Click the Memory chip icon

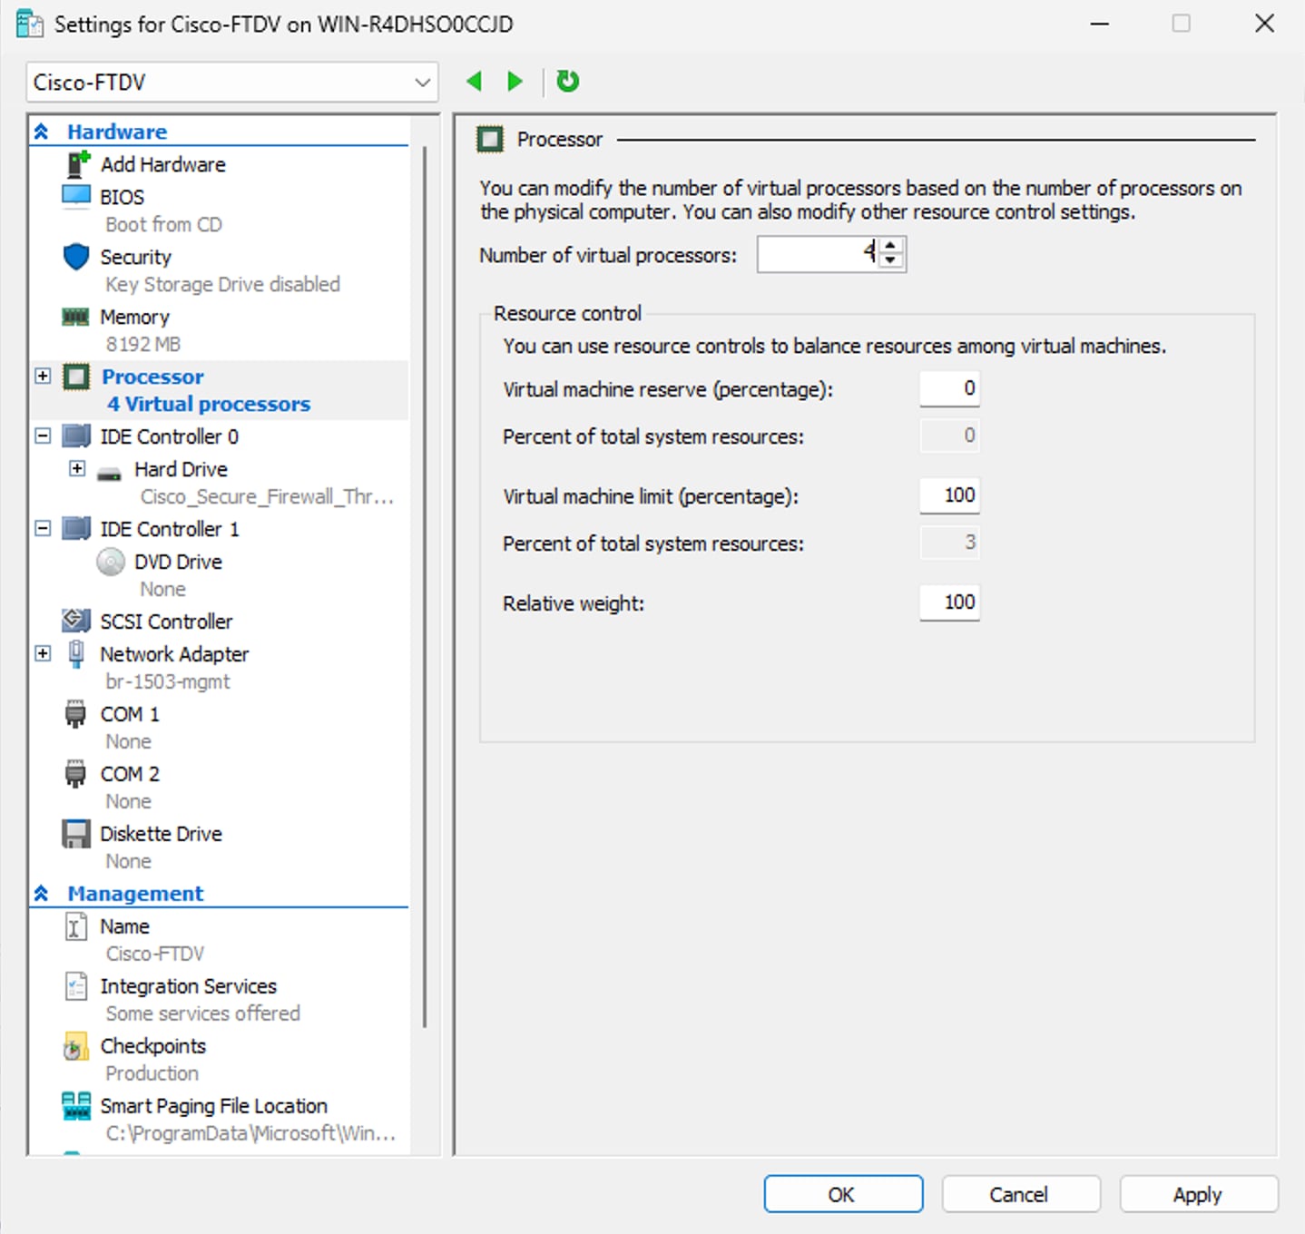[75, 317]
